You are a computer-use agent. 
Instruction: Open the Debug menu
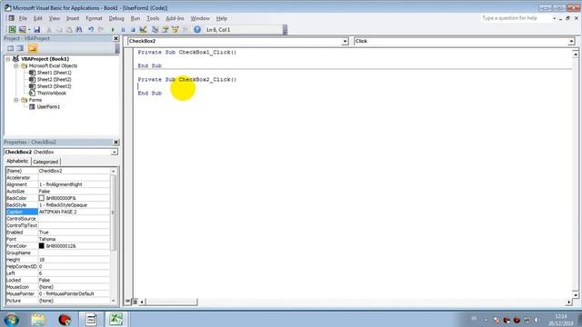click(116, 18)
